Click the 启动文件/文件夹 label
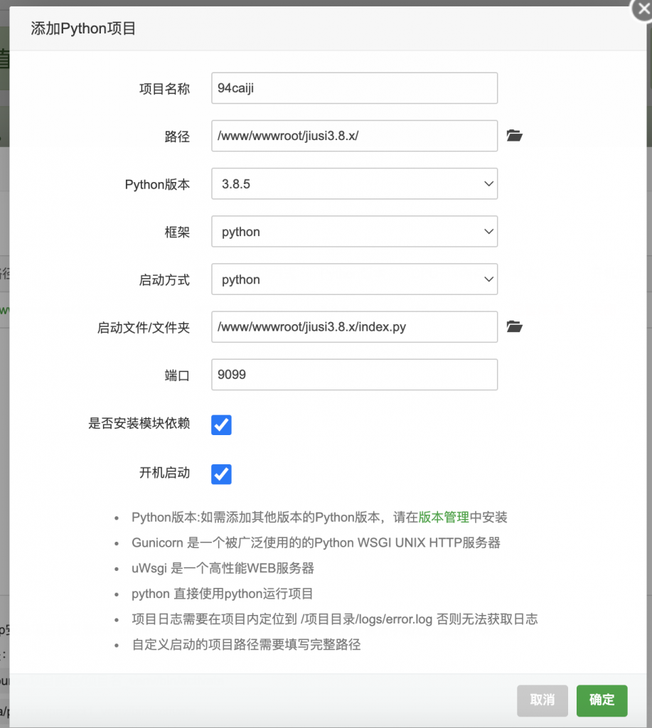 [x=144, y=328]
